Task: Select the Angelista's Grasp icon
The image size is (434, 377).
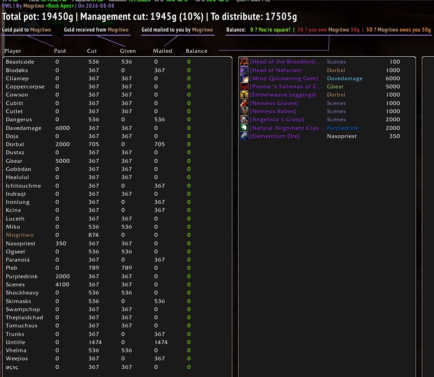Action: 244,120
